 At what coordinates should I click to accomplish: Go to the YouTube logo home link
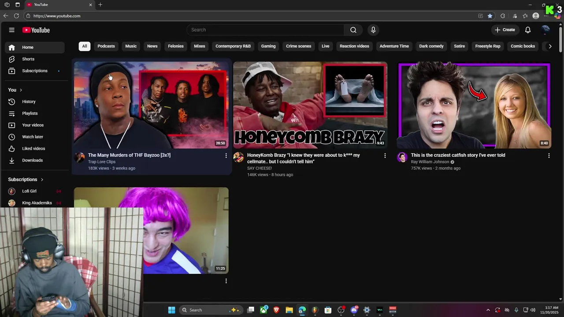(36, 30)
